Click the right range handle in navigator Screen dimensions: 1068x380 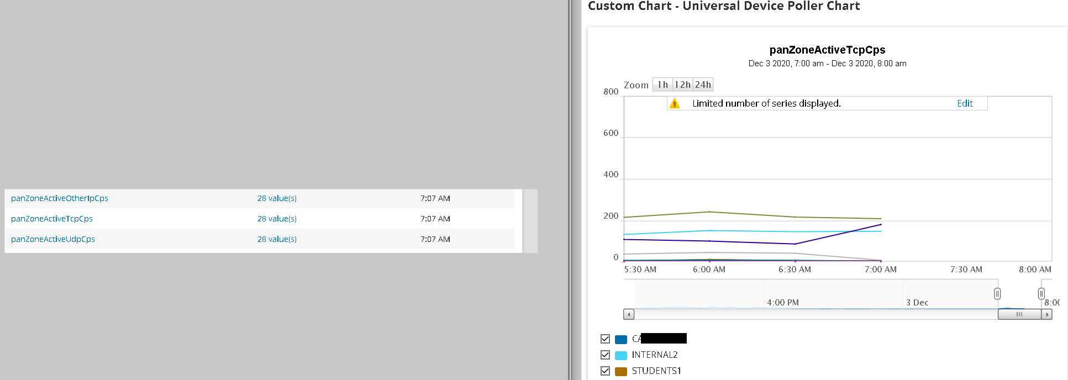tap(1041, 294)
